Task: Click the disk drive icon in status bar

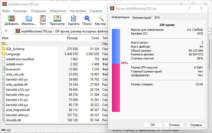Action: tap(3, 130)
